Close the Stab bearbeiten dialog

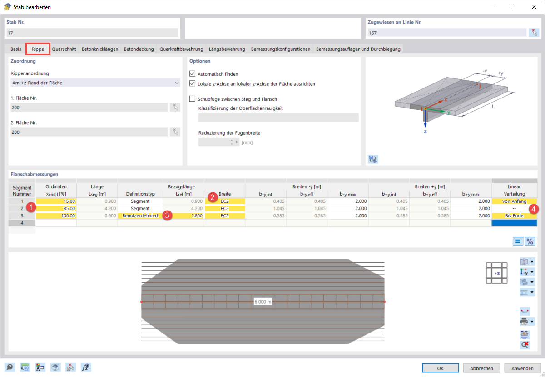[534, 7]
